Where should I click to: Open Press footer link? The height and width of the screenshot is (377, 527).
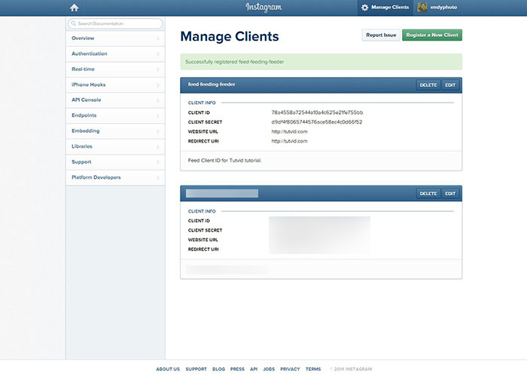point(237,369)
